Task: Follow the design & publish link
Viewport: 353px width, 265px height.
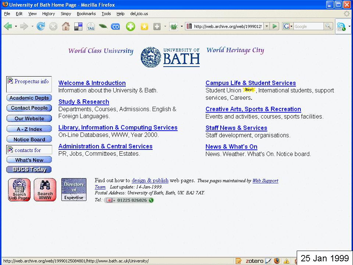Action: tap(150, 180)
